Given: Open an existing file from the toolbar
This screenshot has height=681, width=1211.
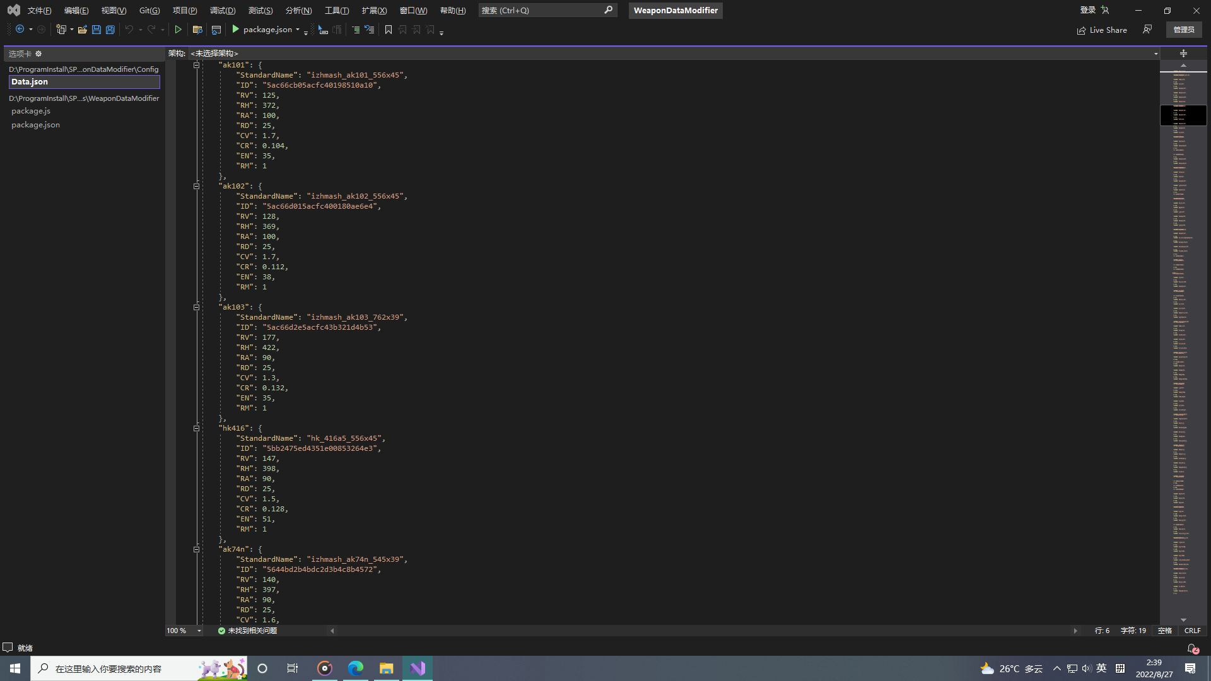Looking at the screenshot, I should pyautogui.click(x=83, y=29).
